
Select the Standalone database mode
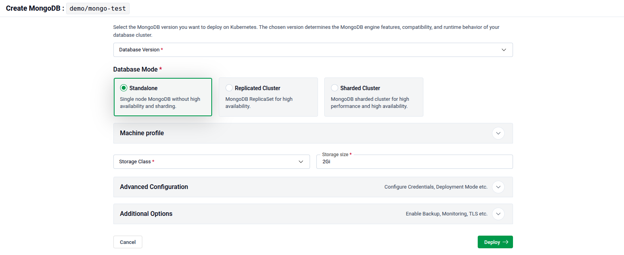point(163,97)
